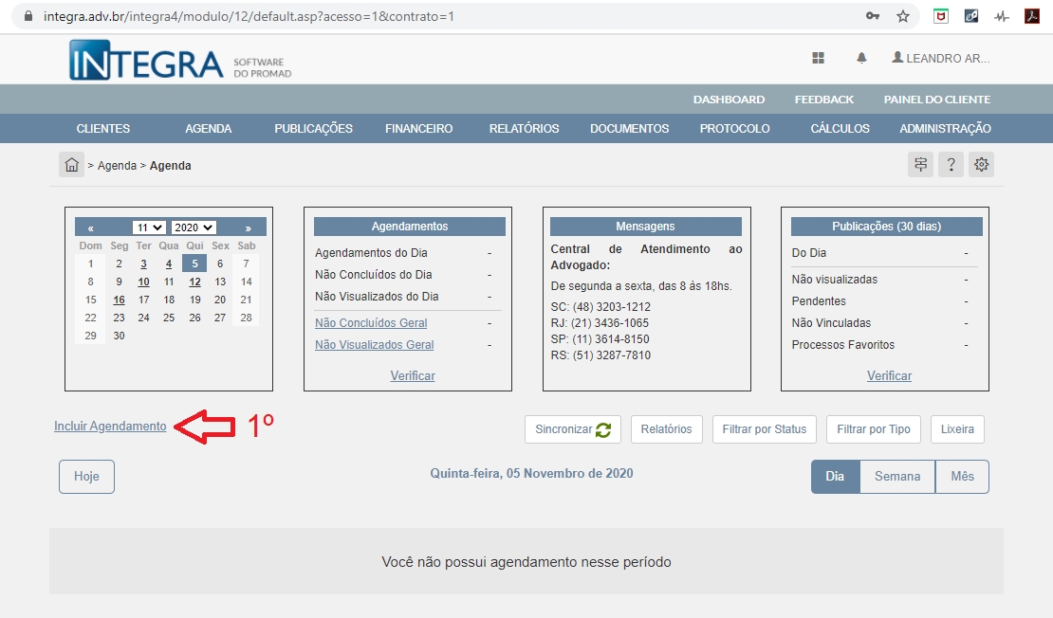Open the settings gear icon
The width and height of the screenshot is (1053, 618).
click(x=982, y=165)
